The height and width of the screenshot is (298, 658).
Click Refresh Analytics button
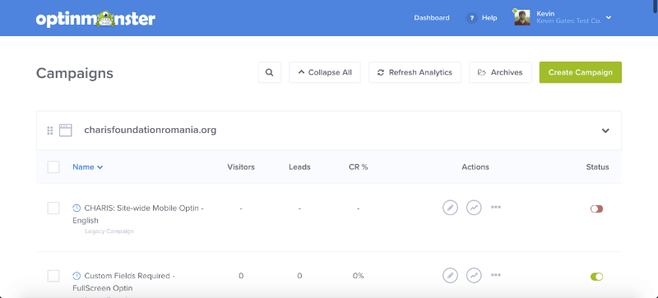(x=415, y=72)
